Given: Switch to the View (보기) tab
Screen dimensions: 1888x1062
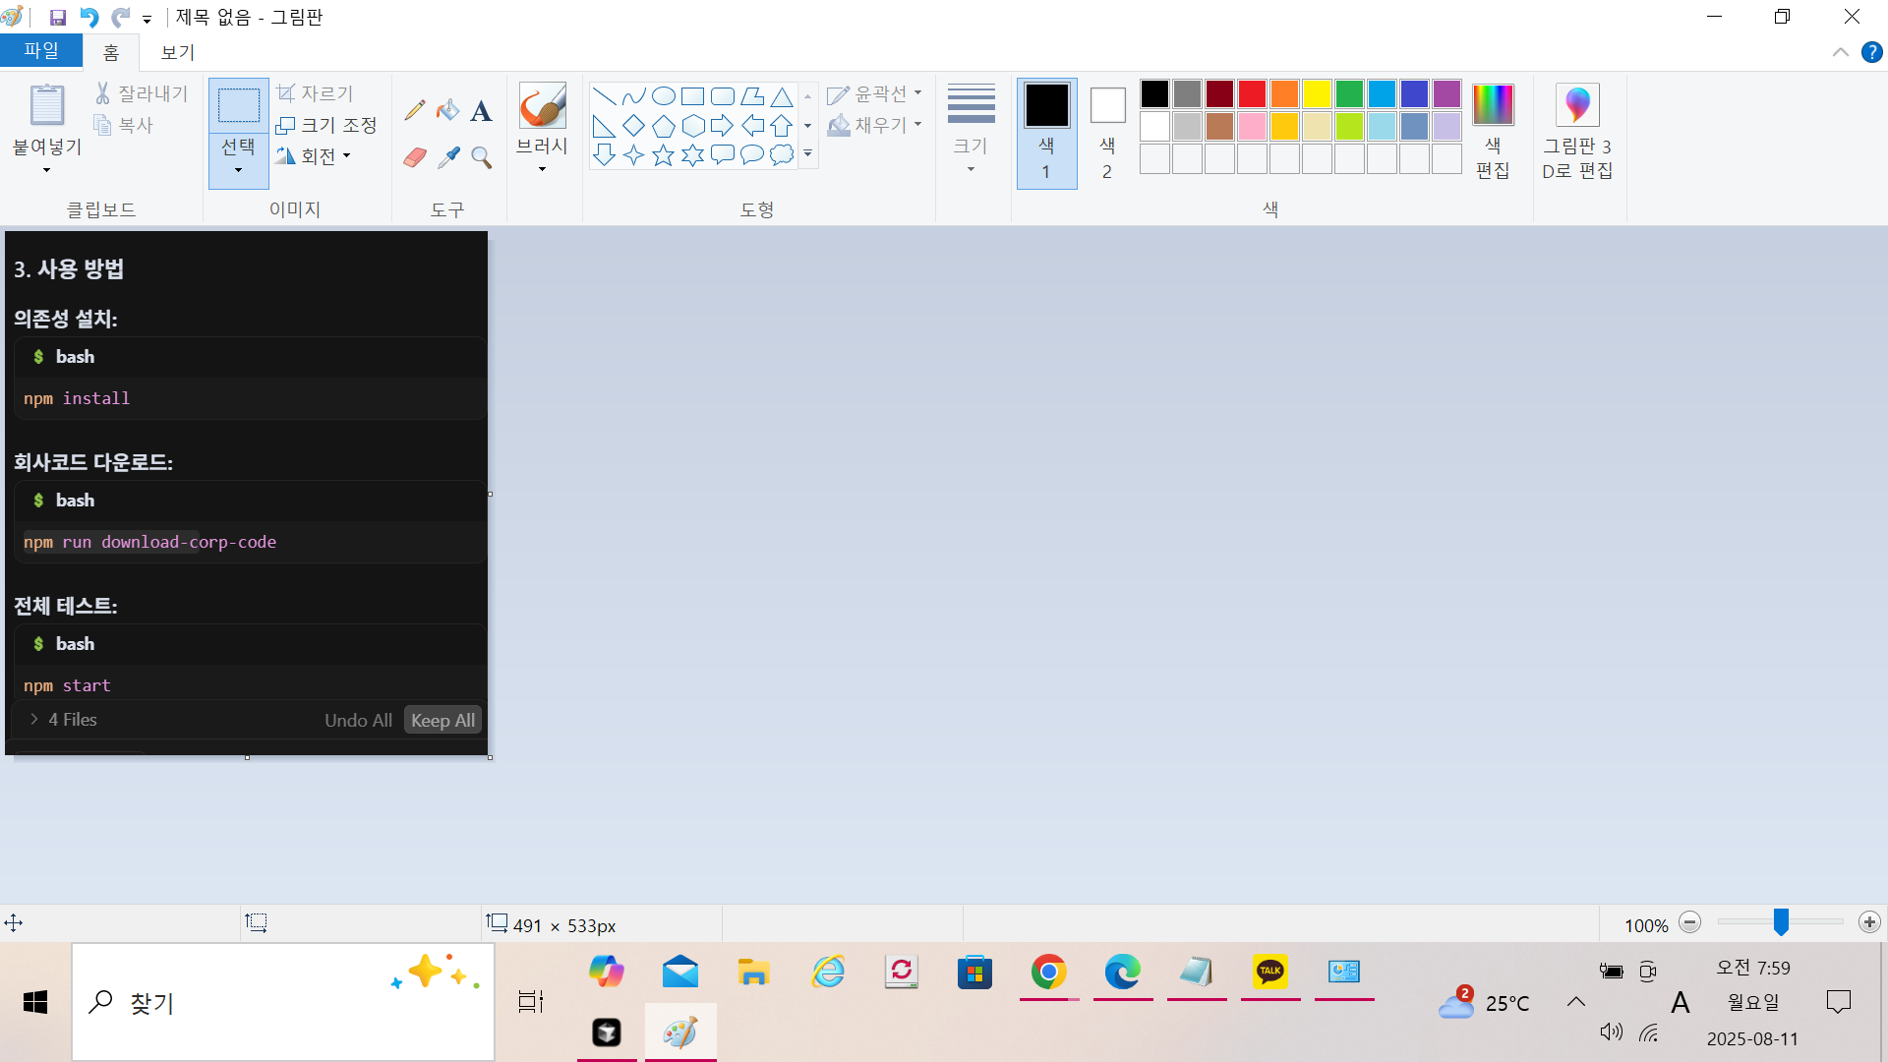Looking at the screenshot, I should pos(178,52).
